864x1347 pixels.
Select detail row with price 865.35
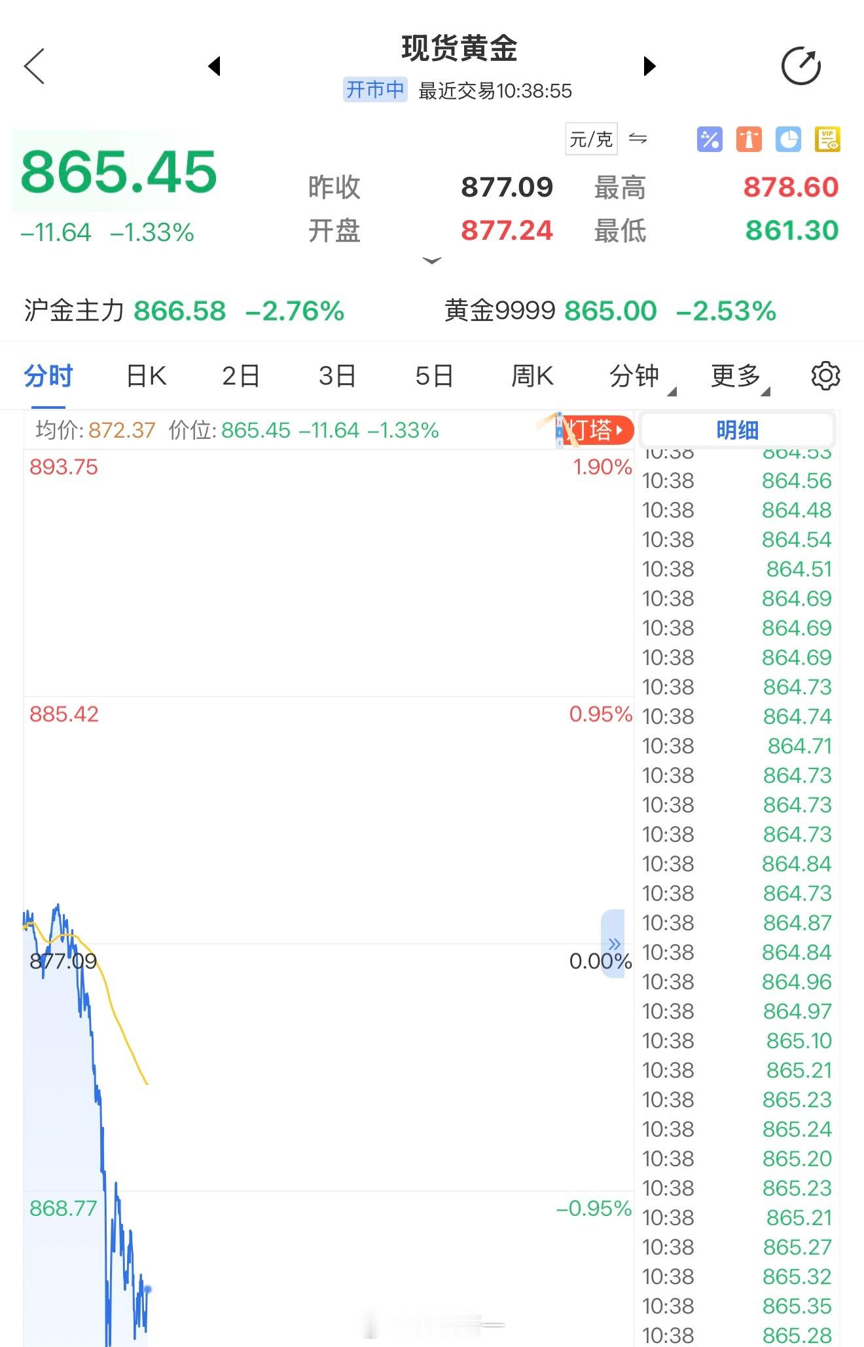[x=737, y=1306]
